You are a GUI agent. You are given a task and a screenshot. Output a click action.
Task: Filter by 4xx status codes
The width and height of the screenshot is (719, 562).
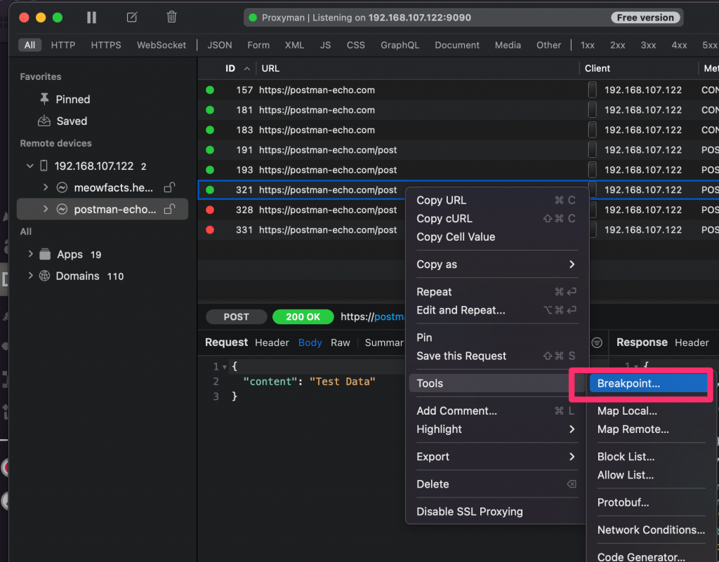pos(679,45)
